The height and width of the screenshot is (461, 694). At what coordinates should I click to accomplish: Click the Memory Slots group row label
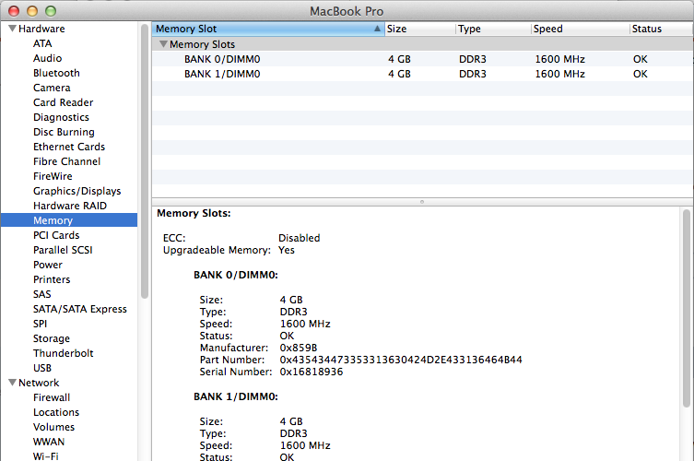[x=202, y=44]
